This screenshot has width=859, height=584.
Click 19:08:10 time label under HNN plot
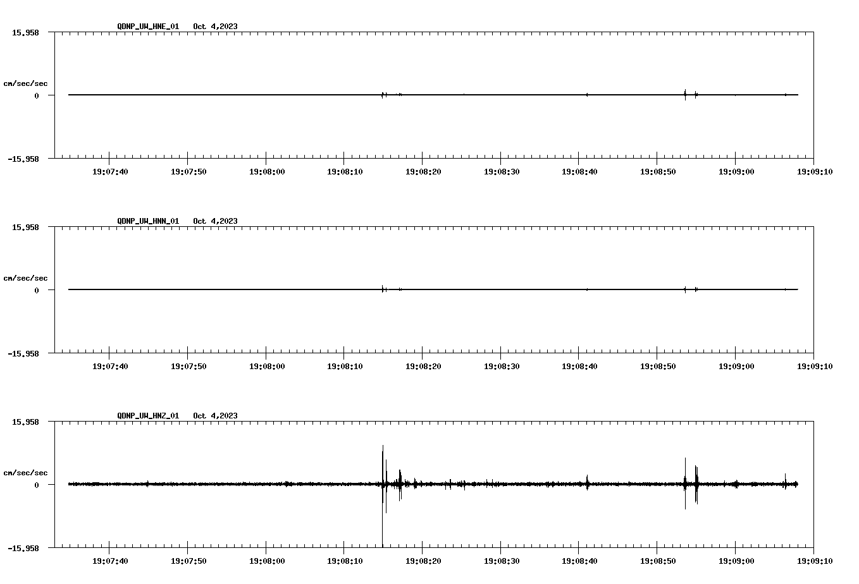345,366
